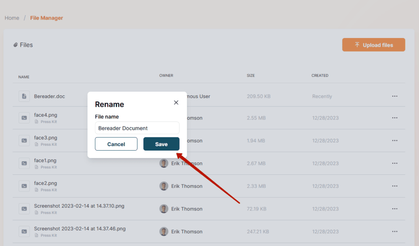Click the File name input field
This screenshot has height=246, width=419.
point(137,128)
